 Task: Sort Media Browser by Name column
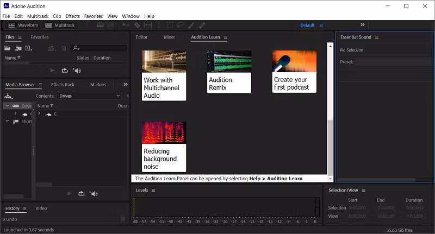coord(45,106)
